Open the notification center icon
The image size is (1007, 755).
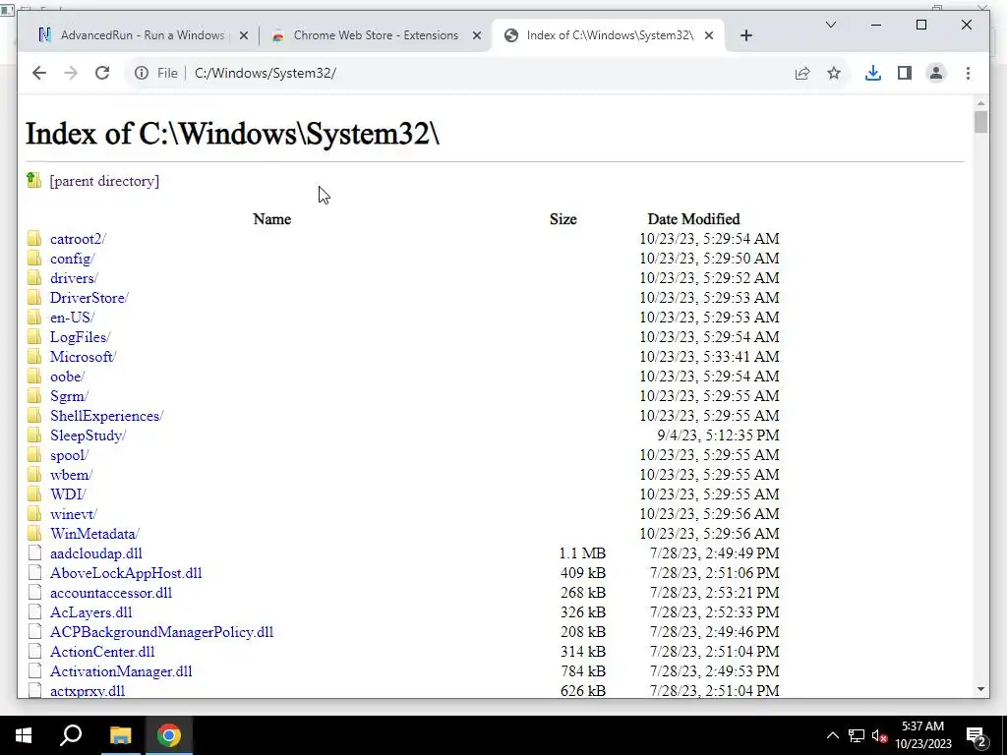pos(976,736)
